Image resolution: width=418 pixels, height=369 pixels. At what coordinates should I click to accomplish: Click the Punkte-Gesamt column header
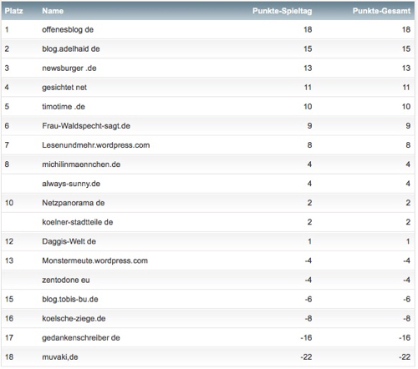(x=381, y=11)
